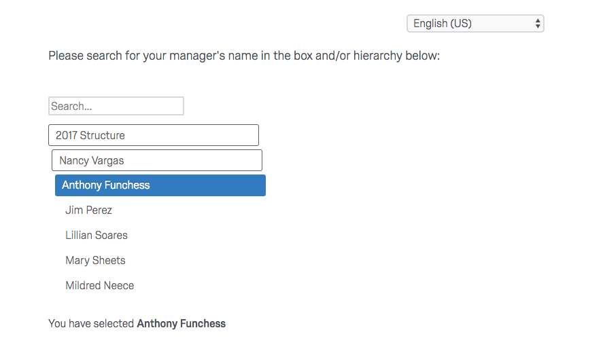Image resolution: width=605 pixels, height=349 pixels.
Task: Click the "You have selected" confirmation message
Action: [92, 324]
